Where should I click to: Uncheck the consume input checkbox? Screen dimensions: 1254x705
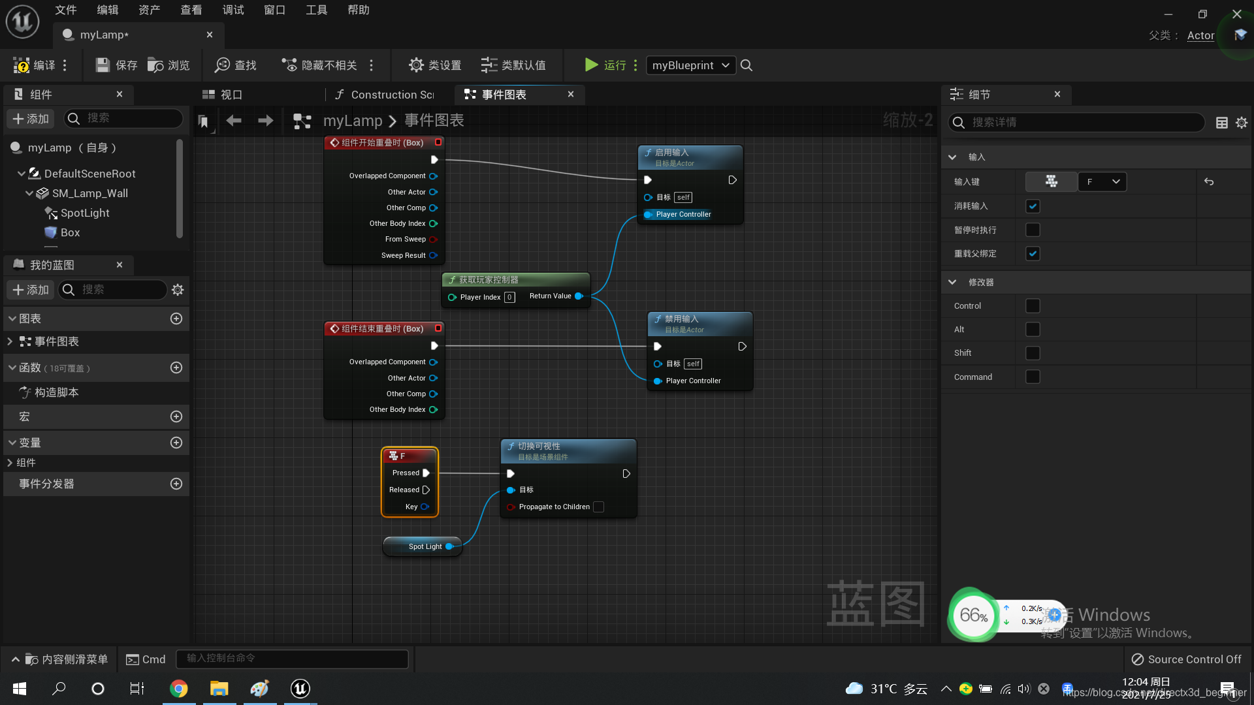pos(1033,206)
